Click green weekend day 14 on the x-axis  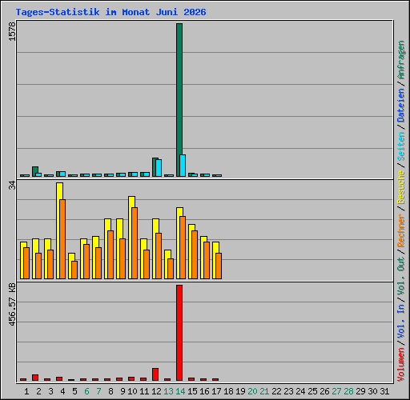point(180,391)
